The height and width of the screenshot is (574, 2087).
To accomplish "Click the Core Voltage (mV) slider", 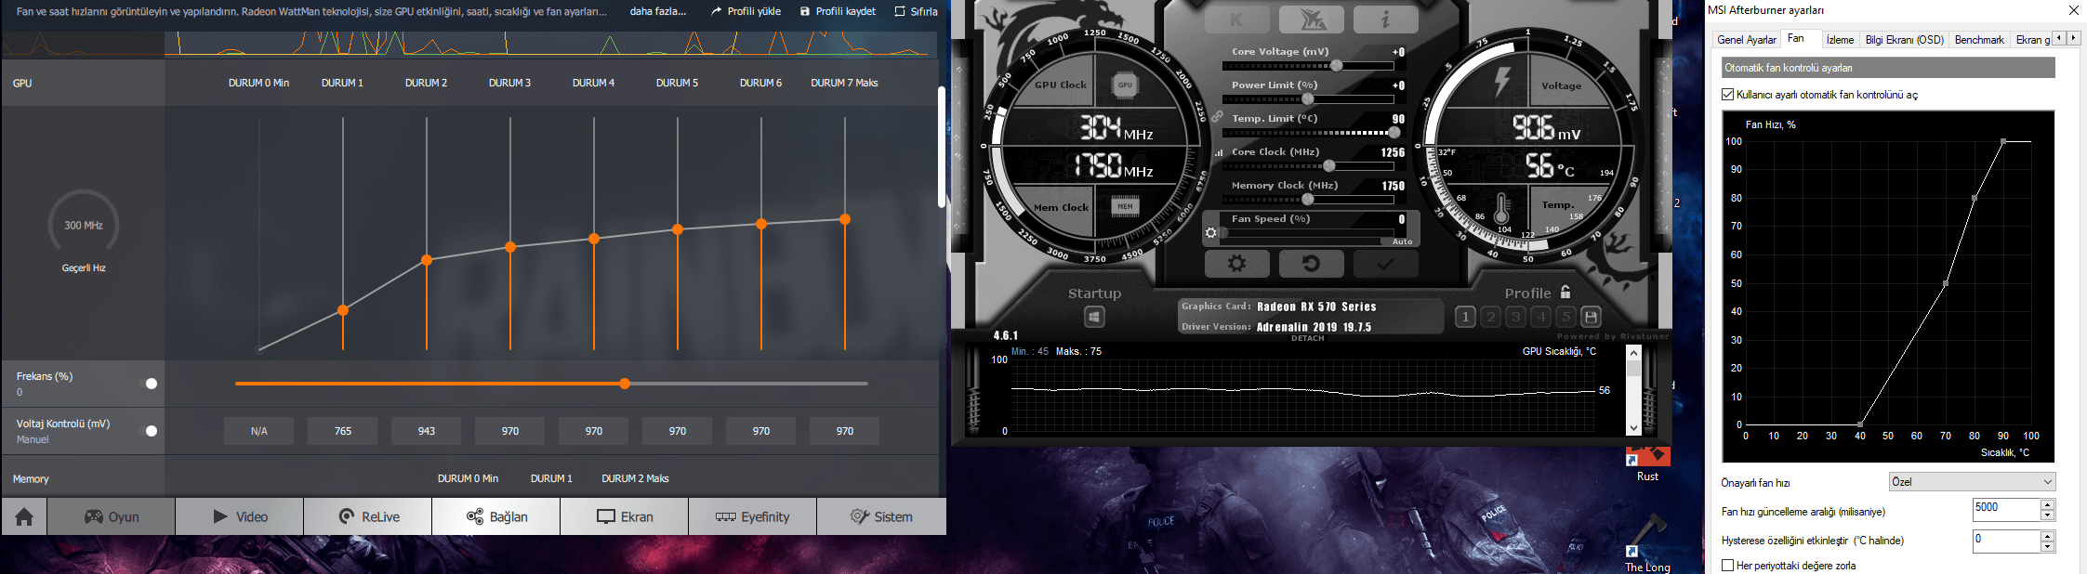I will (x=1308, y=66).
